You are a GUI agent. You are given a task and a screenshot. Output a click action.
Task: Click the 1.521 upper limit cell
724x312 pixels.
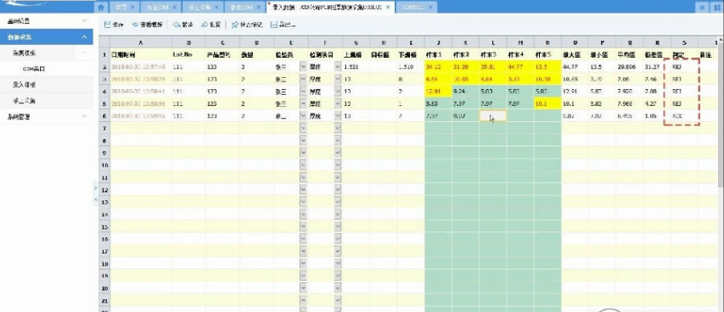pos(356,66)
